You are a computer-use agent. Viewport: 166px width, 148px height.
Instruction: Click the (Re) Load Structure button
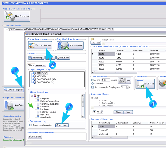click(40, 45)
